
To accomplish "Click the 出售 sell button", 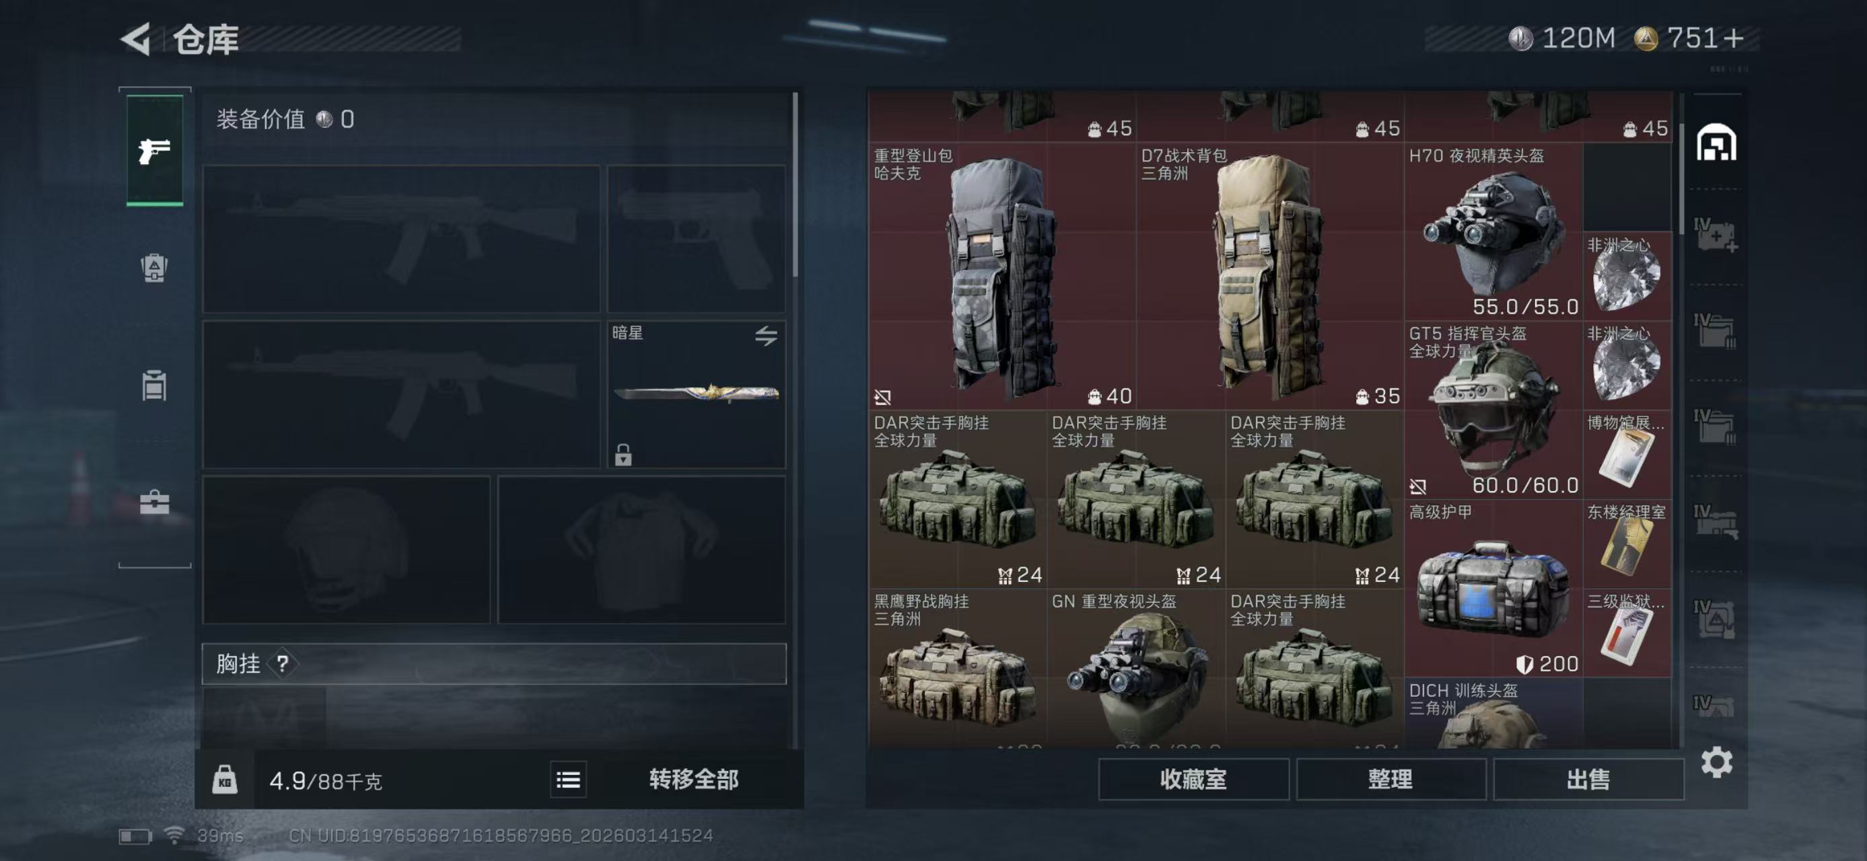I will [1588, 779].
